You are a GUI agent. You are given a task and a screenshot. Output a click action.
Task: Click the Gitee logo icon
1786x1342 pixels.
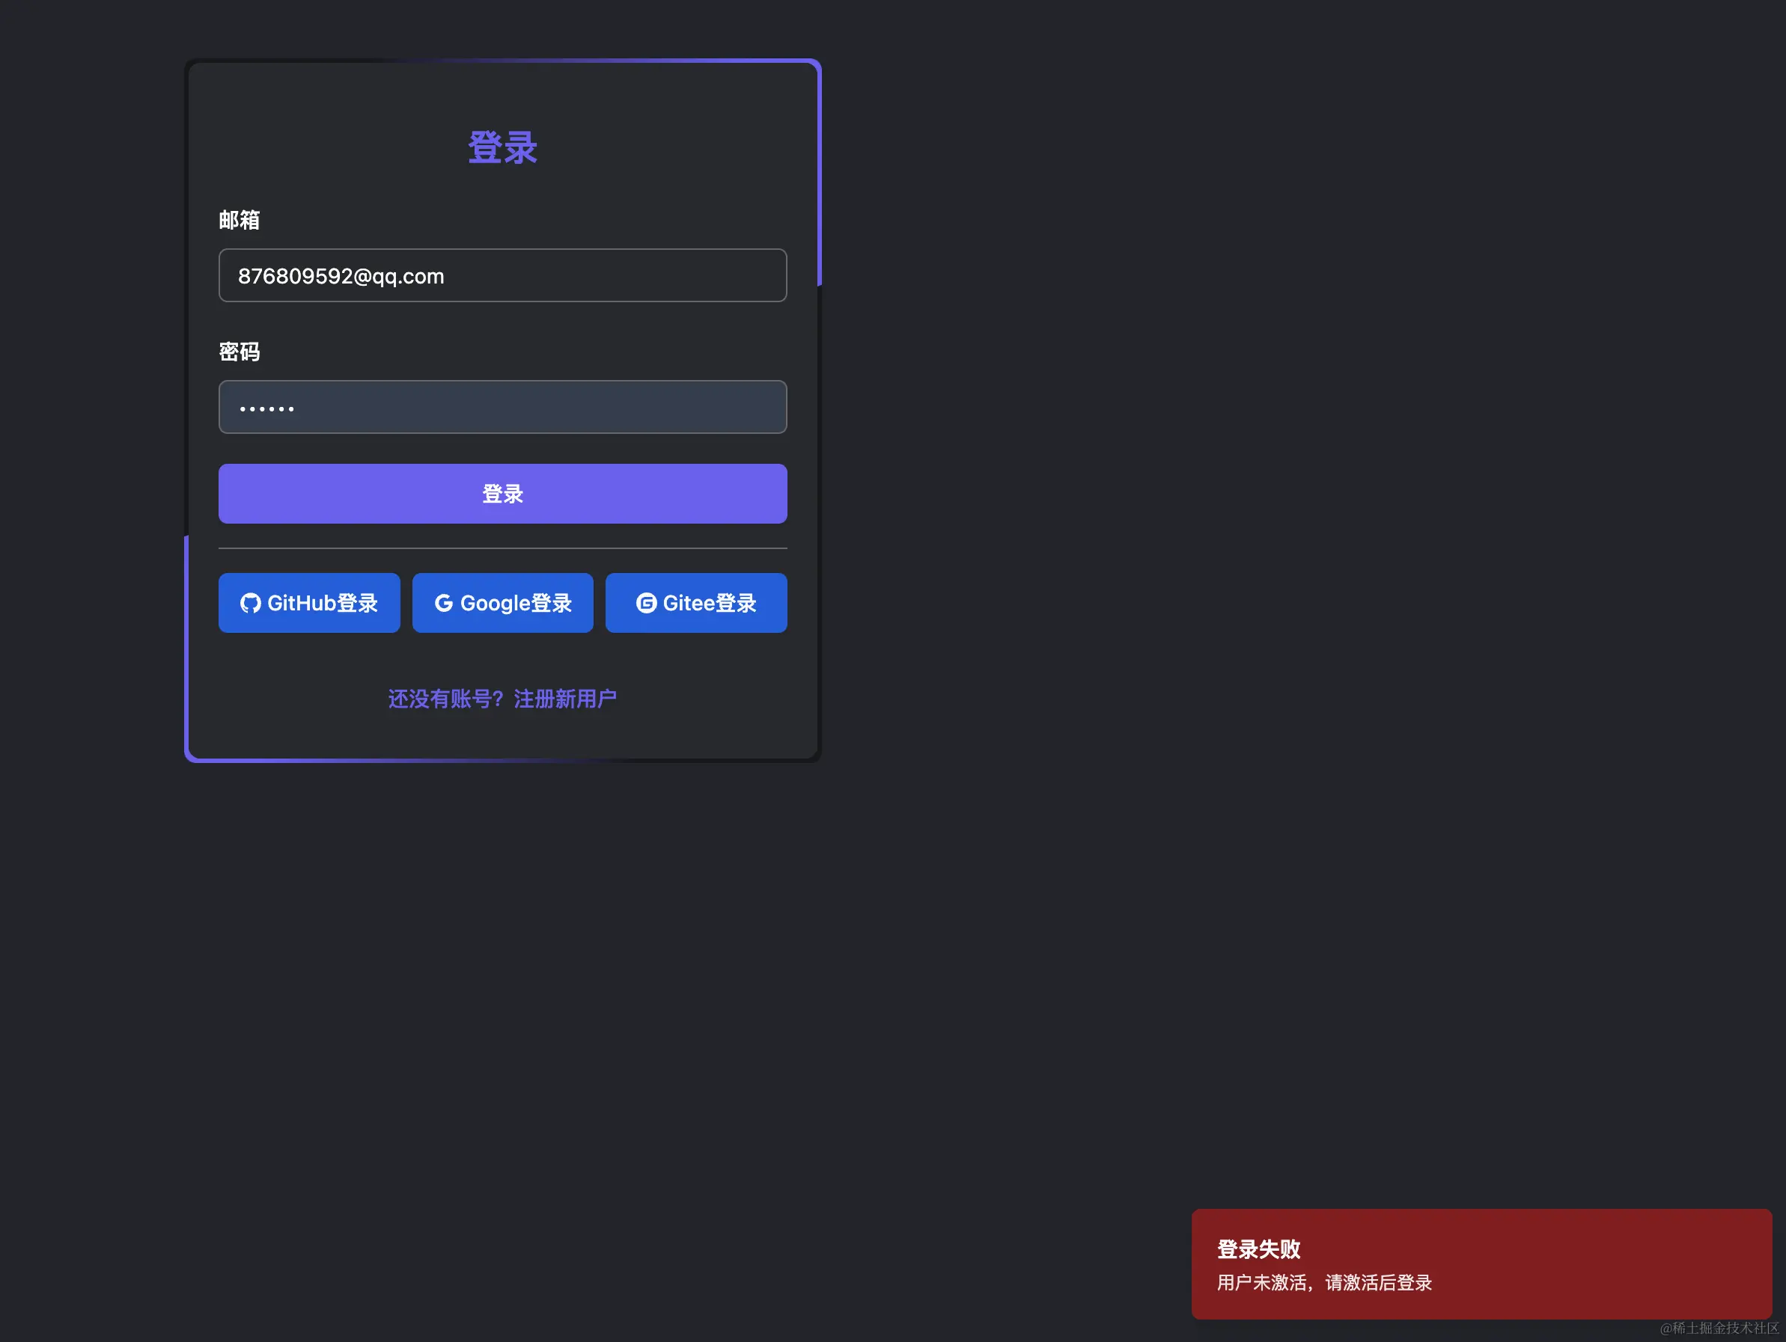[x=646, y=603]
